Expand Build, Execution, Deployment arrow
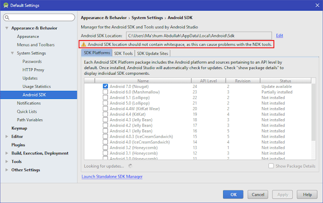323x203 pixels. point(7,153)
